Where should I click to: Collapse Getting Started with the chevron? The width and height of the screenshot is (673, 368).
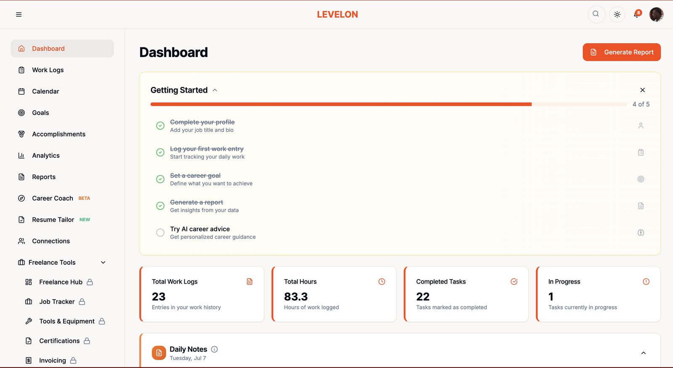pyautogui.click(x=215, y=90)
